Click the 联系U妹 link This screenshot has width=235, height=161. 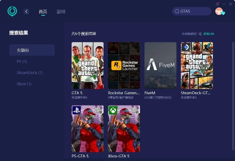coord(209,34)
